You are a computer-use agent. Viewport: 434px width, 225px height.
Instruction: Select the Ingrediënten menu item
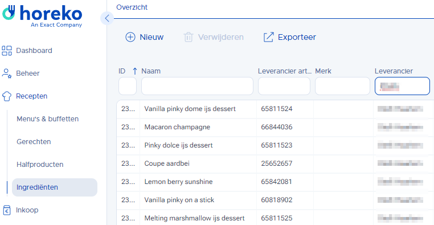[x=55, y=187]
